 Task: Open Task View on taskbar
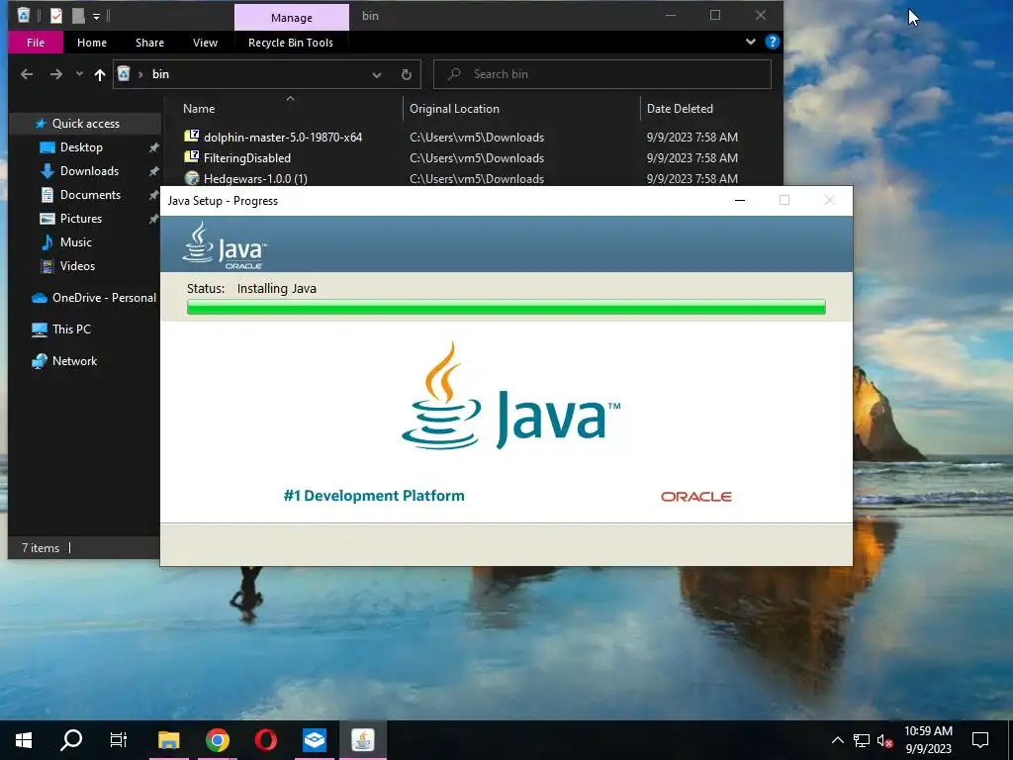pyautogui.click(x=119, y=740)
